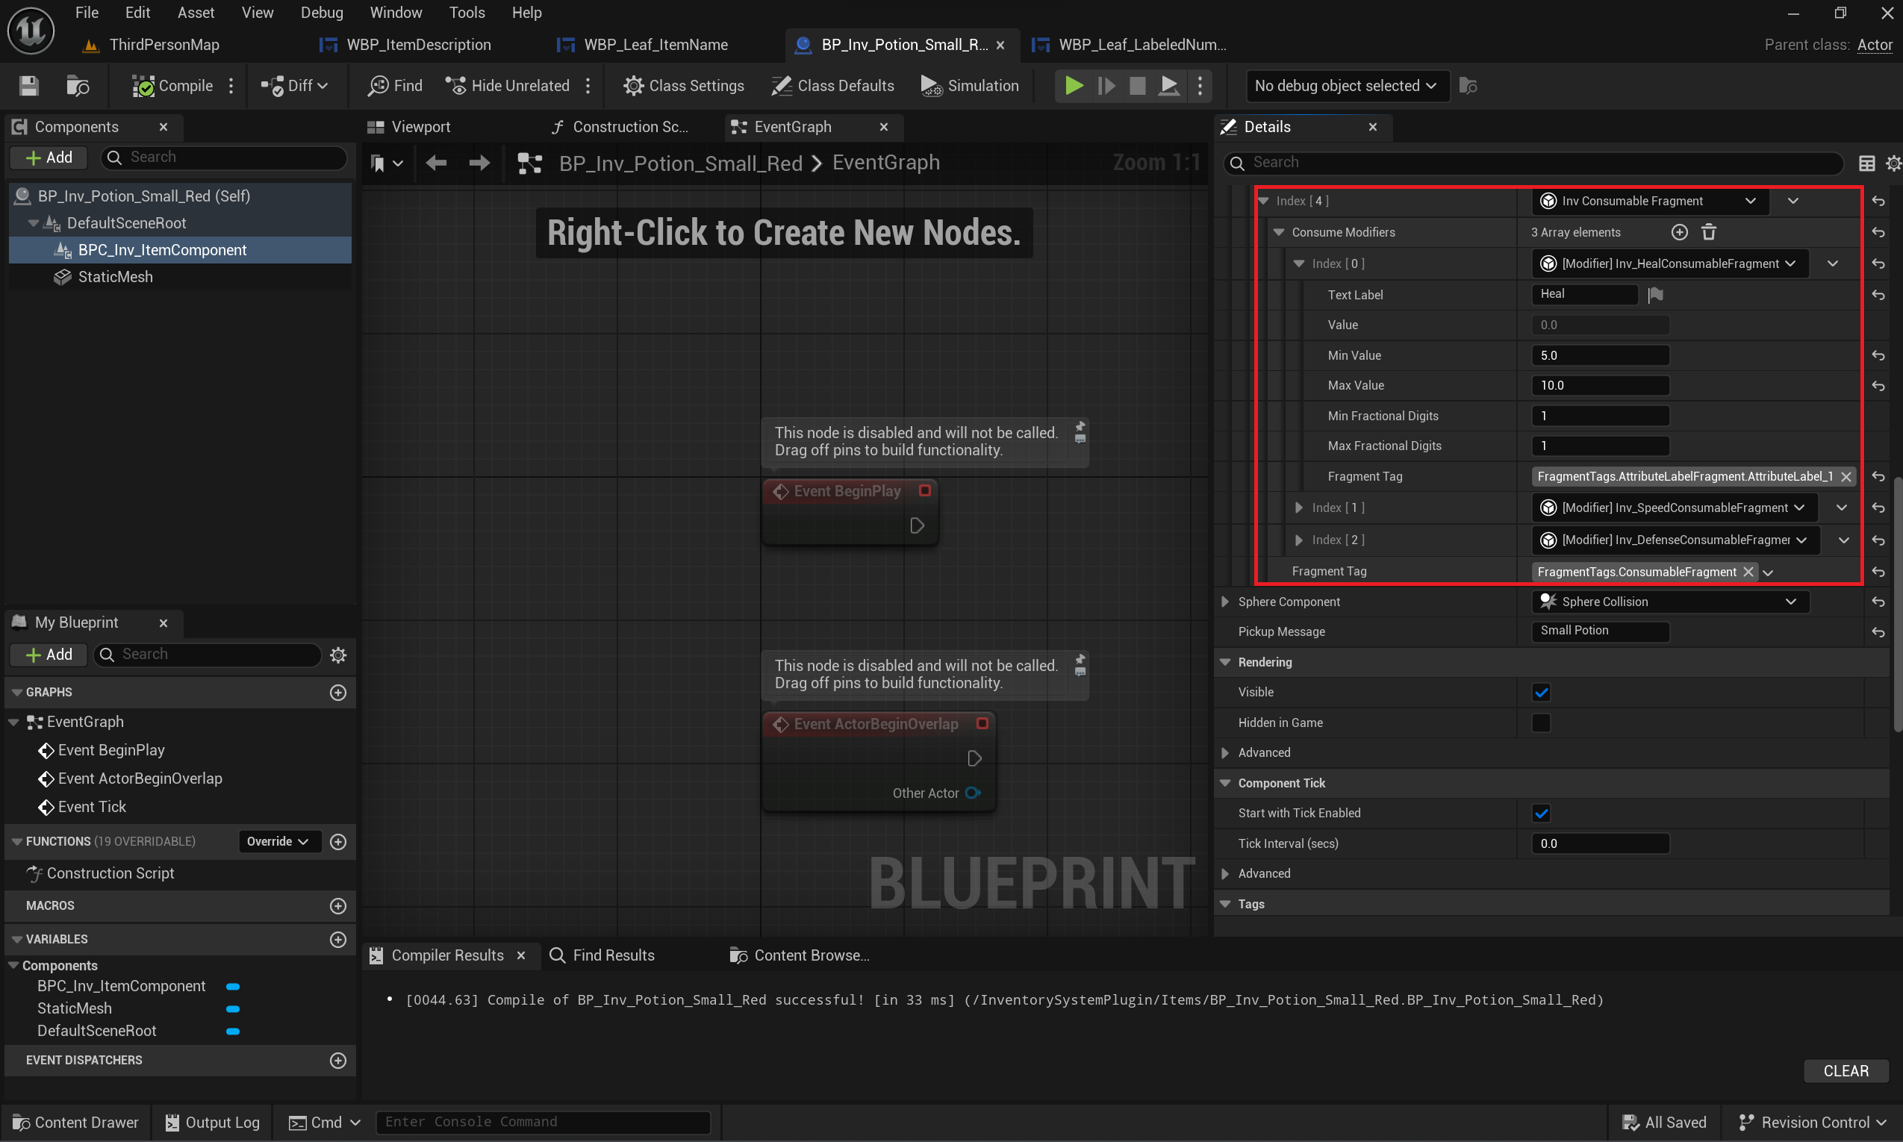Click the Browse to asset icon
The height and width of the screenshot is (1142, 1903).
point(78,85)
